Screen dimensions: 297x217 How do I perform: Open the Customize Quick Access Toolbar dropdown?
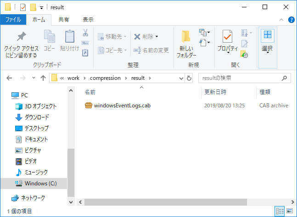coord(41,8)
